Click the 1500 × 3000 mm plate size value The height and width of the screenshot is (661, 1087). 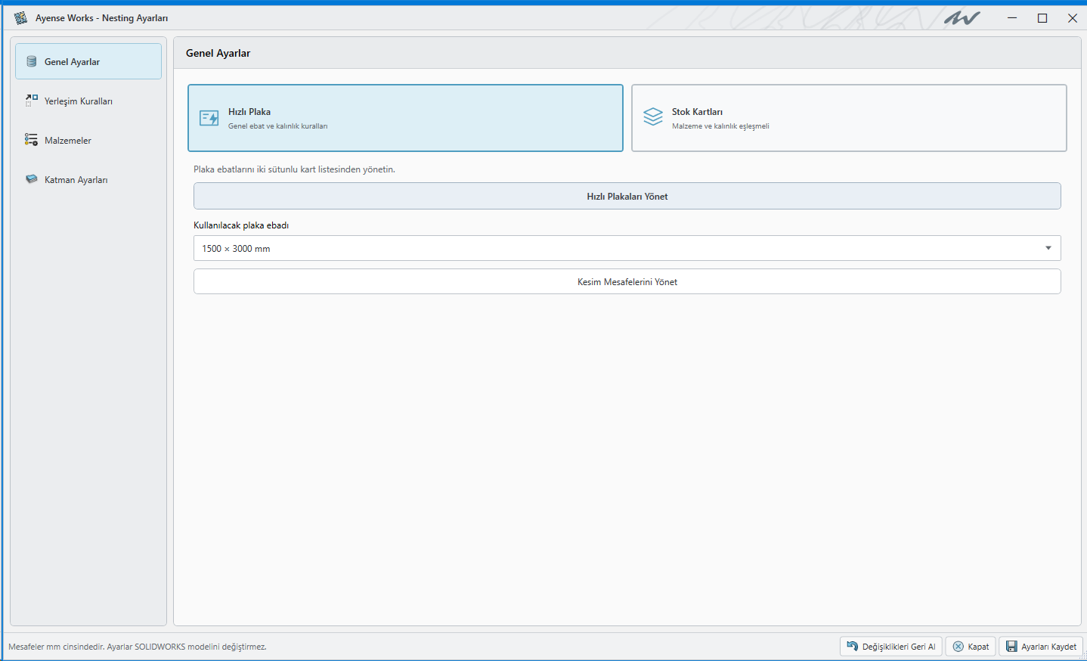point(236,248)
